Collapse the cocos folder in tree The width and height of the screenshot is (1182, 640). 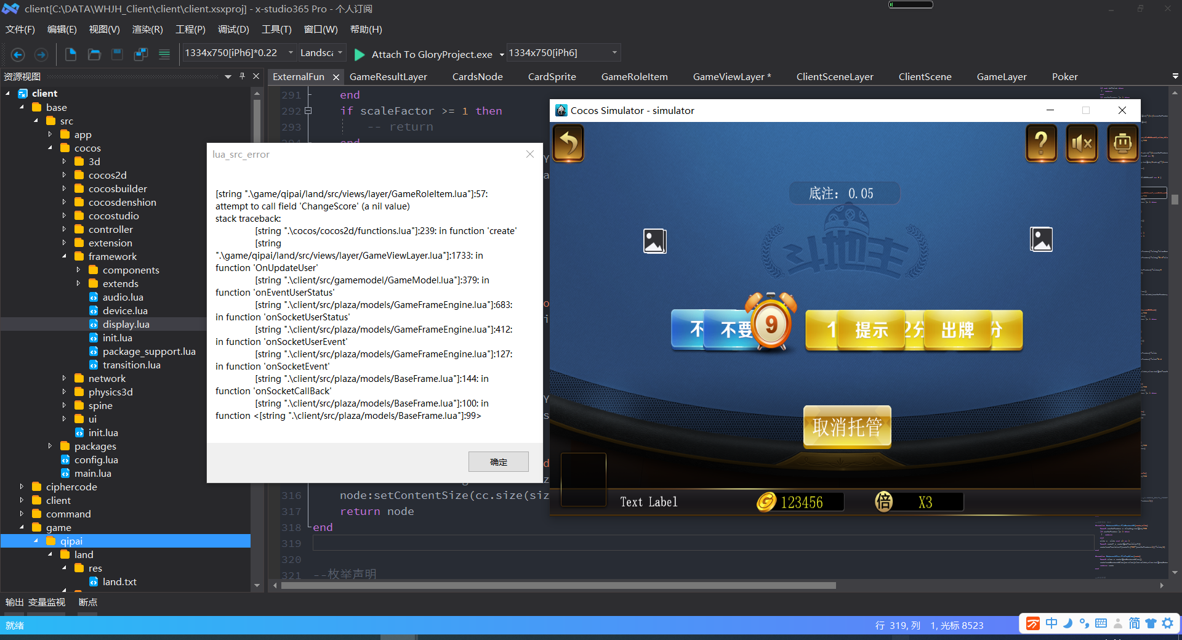50,148
